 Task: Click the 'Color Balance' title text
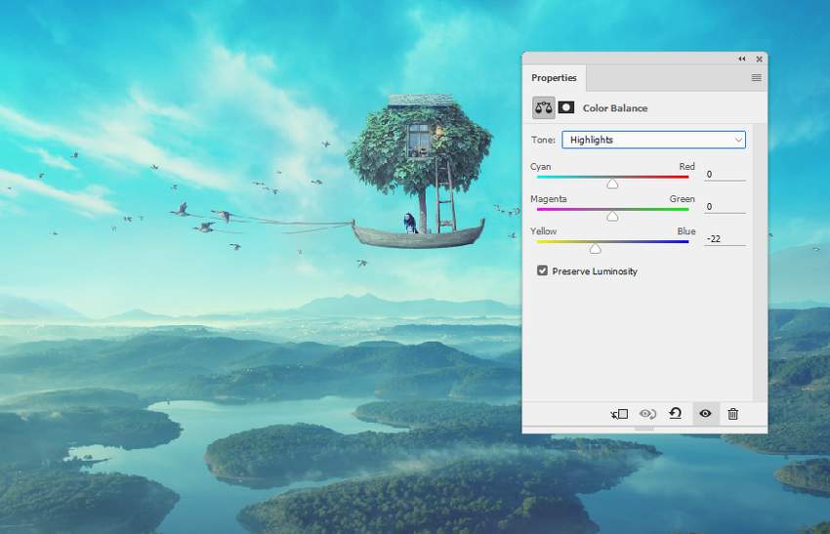[x=615, y=108]
